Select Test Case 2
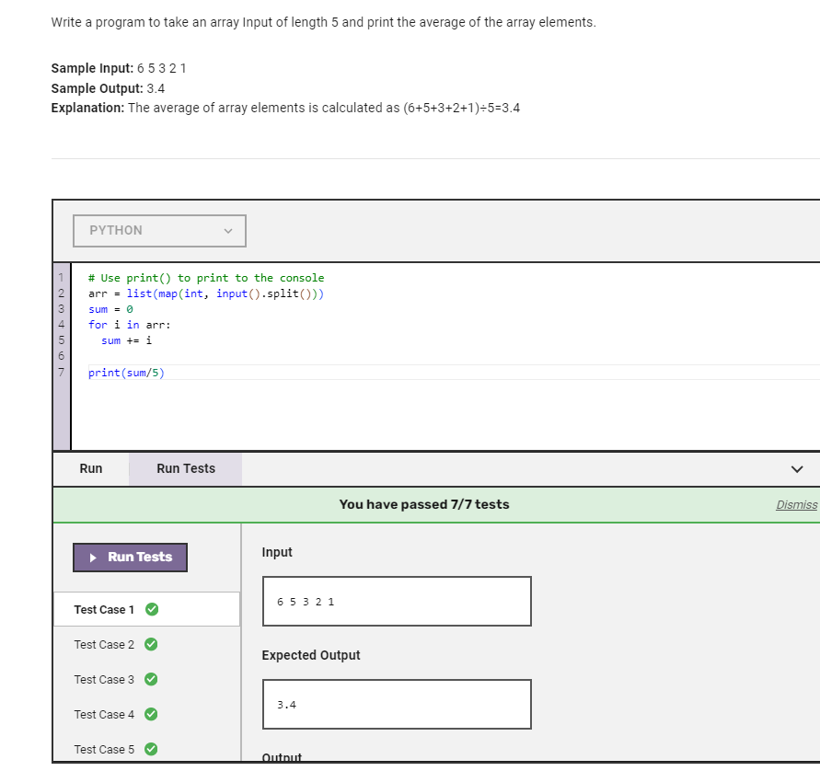This screenshot has height=771, width=820. pos(147,645)
